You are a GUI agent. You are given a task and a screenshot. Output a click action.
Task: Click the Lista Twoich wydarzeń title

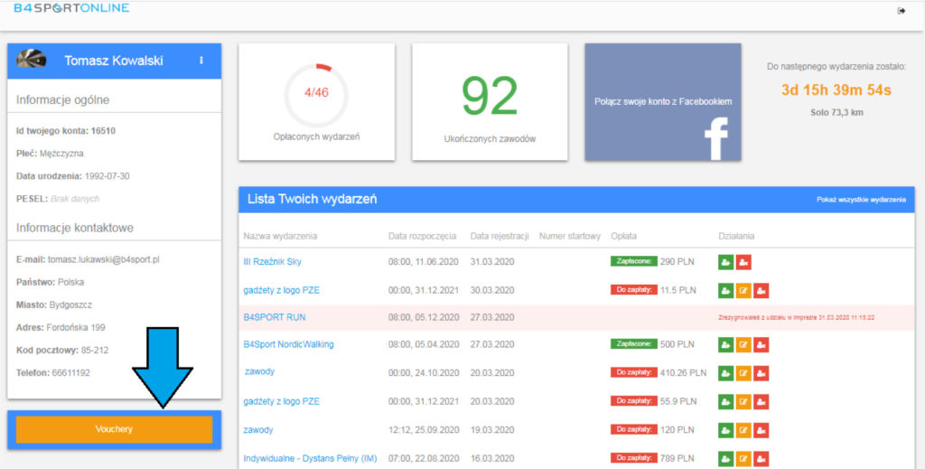click(312, 200)
